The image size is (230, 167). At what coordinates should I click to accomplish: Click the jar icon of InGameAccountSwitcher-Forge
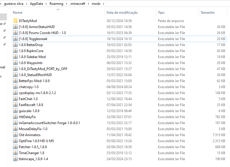point(15,123)
